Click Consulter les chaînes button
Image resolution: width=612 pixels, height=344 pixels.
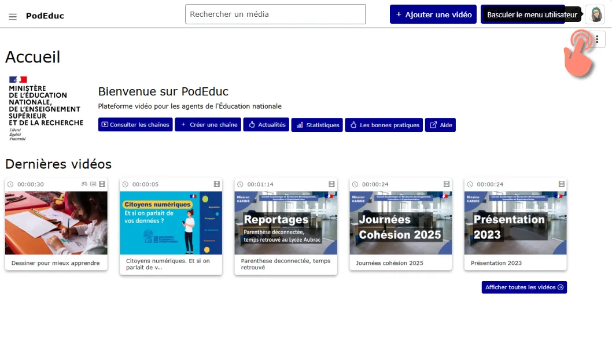(135, 125)
